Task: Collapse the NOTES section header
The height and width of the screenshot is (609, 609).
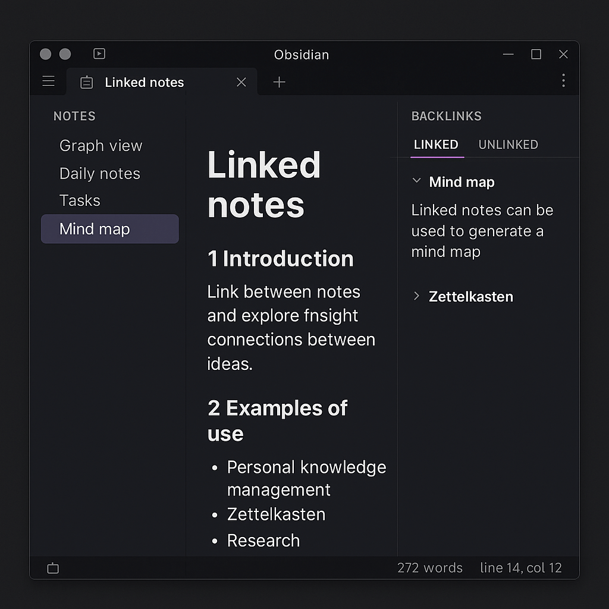Action: [x=74, y=117]
